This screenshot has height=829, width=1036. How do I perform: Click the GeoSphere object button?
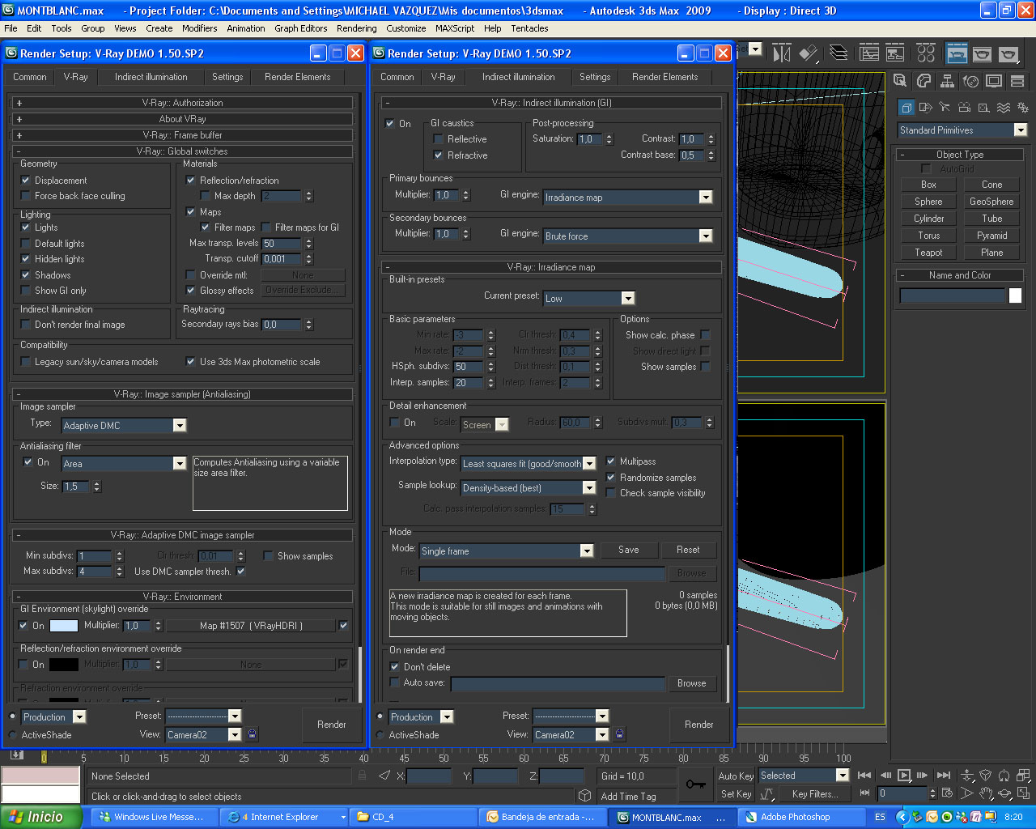[991, 202]
